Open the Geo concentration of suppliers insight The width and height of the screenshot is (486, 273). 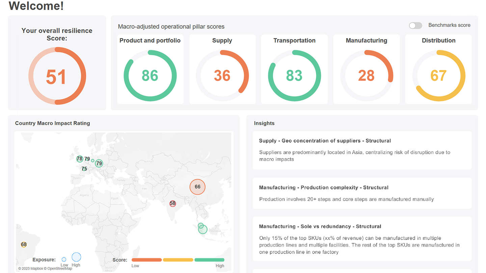point(362,150)
